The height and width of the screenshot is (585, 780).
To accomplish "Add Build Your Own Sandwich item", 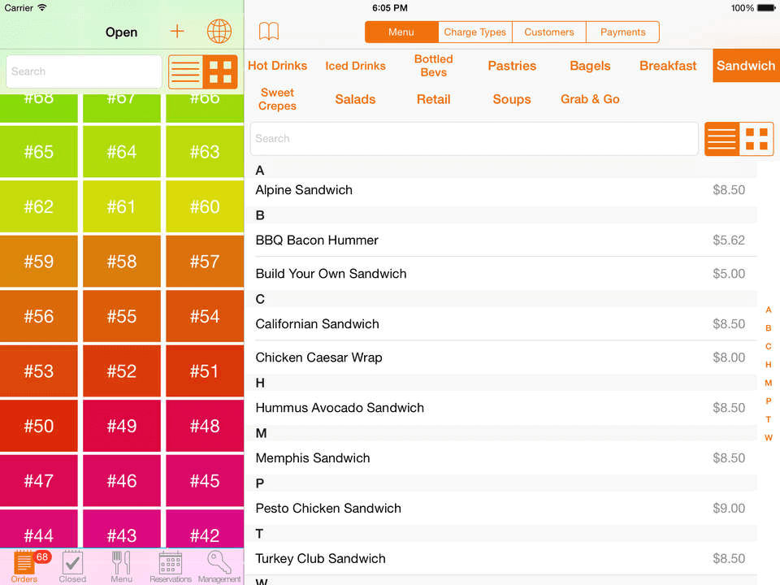I will click(501, 274).
